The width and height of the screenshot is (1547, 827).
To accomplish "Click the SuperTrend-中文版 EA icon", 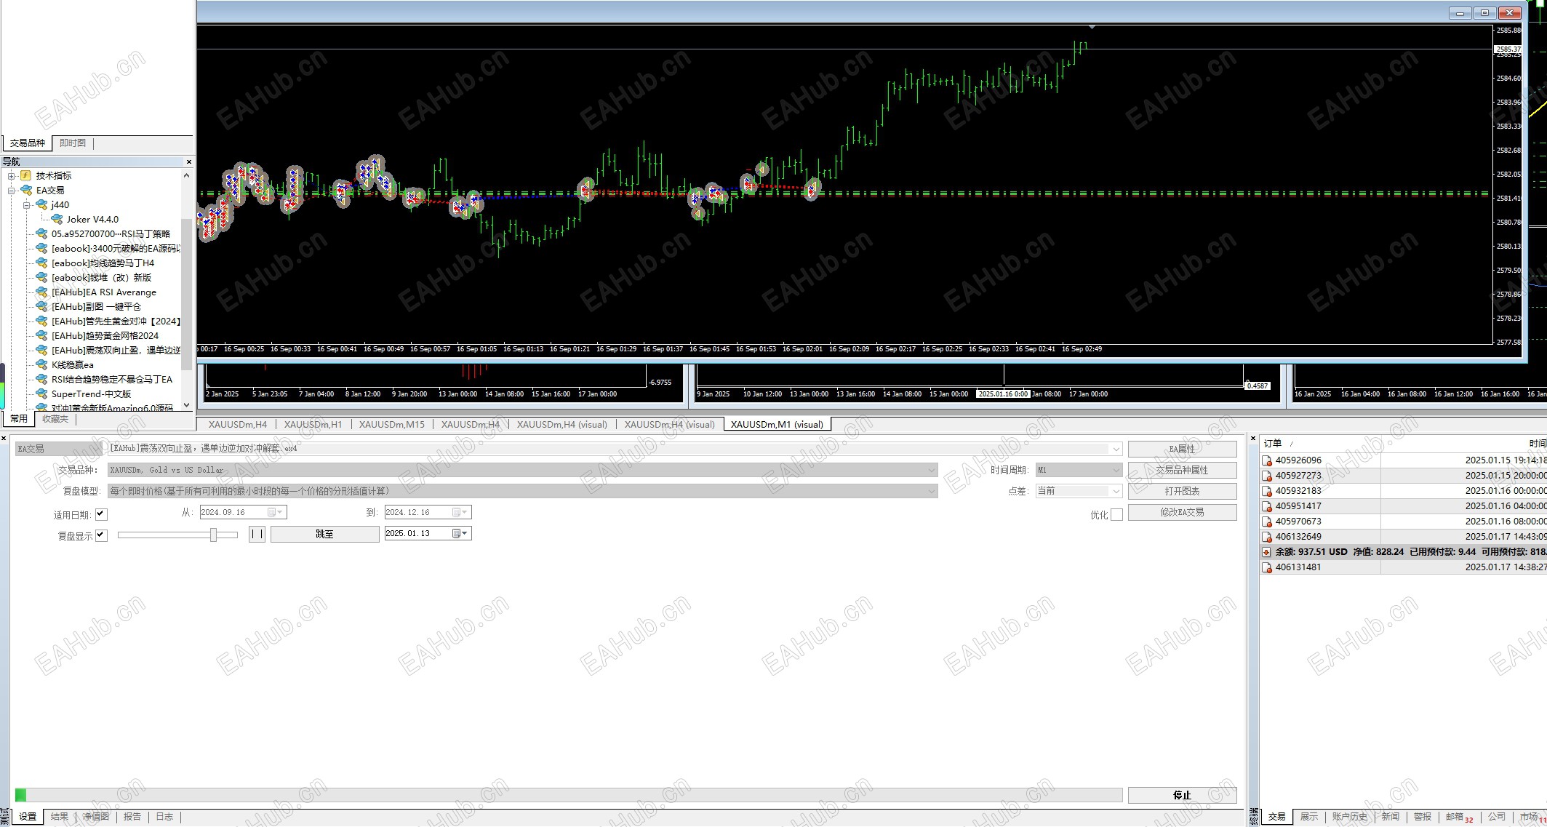I will (41, 393).
